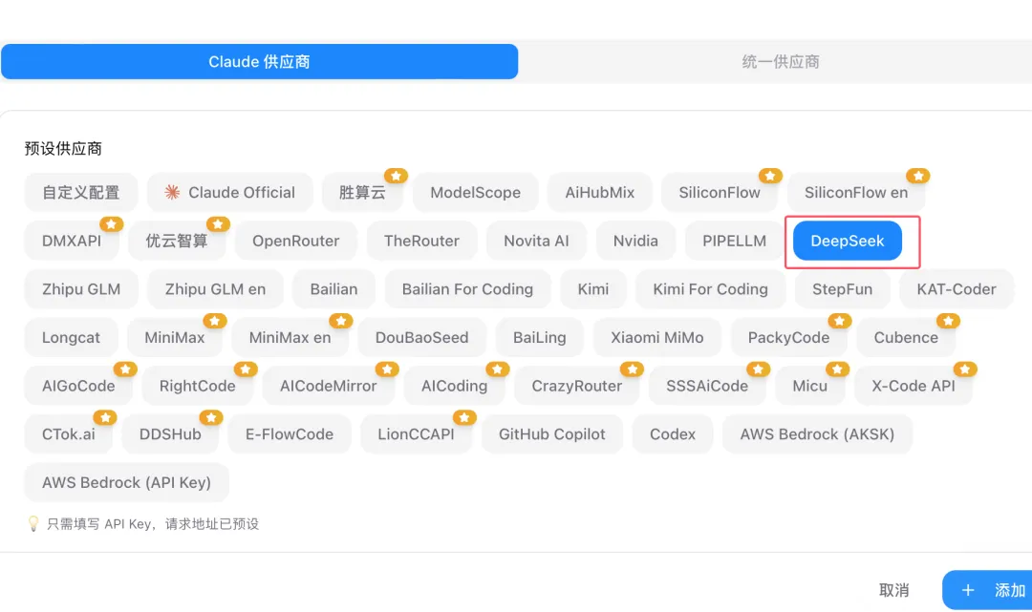The width and height of the screenshot is (1032, 612).
Task: Select the SSSAiCode provider
Action: coord(707,386)
